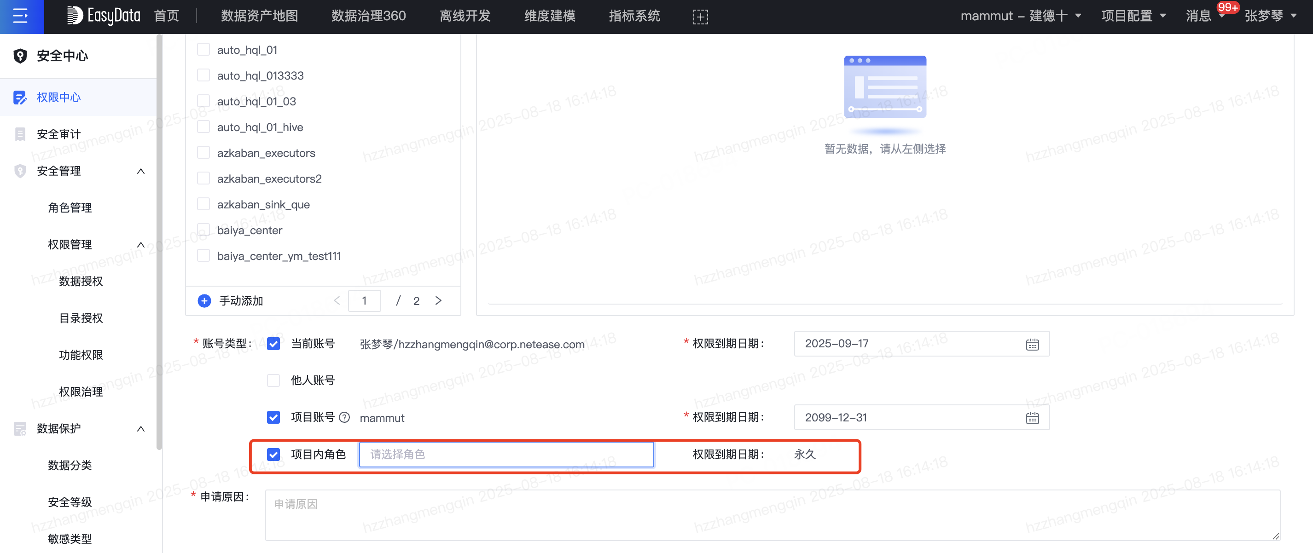Open the dashed-square plus icon in the navbar
This screenshot has height=553, width=1313.
700,17
